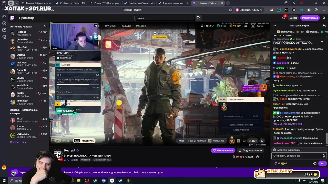Click the Регистрация button
The width and height of the screenshot is (328, 184).
click(x=310, y=18)
